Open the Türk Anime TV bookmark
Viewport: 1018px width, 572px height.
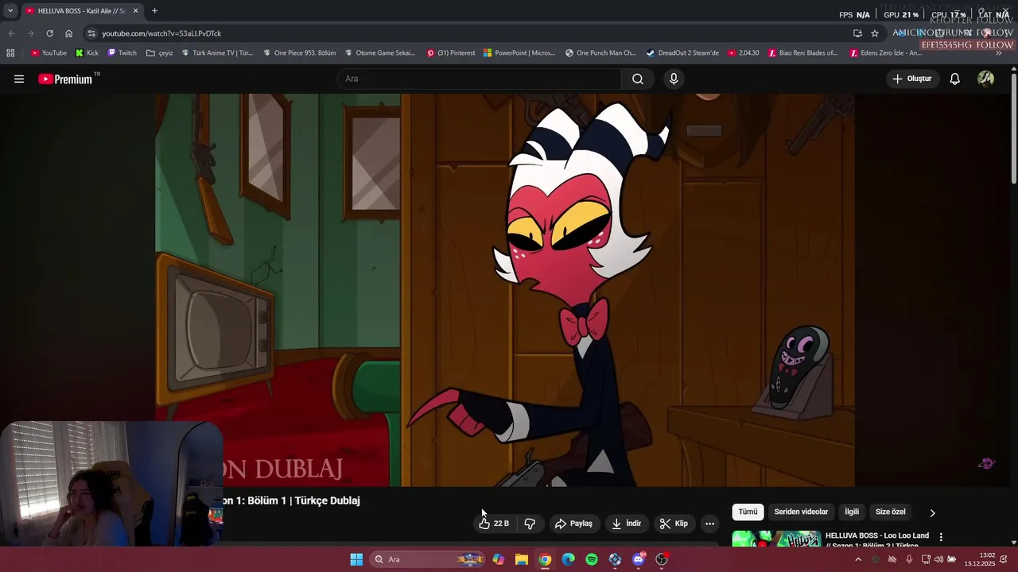point(217,53)
